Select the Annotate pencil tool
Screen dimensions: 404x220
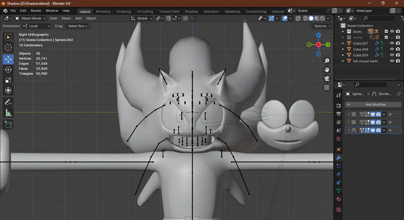tap(8, 103)
